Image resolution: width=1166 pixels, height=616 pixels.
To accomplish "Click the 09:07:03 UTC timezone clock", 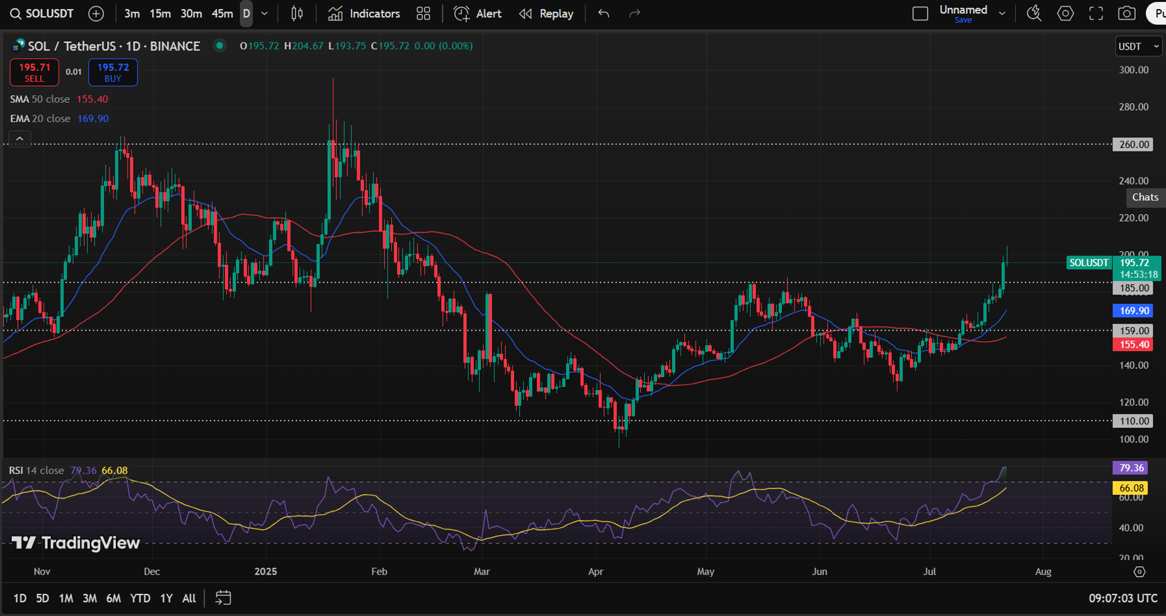I will coord(1123,598).
